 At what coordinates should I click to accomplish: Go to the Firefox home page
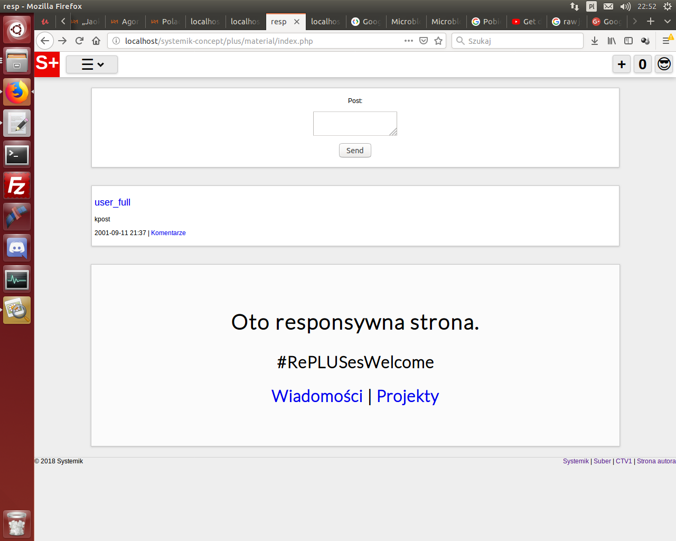point(96,41)
